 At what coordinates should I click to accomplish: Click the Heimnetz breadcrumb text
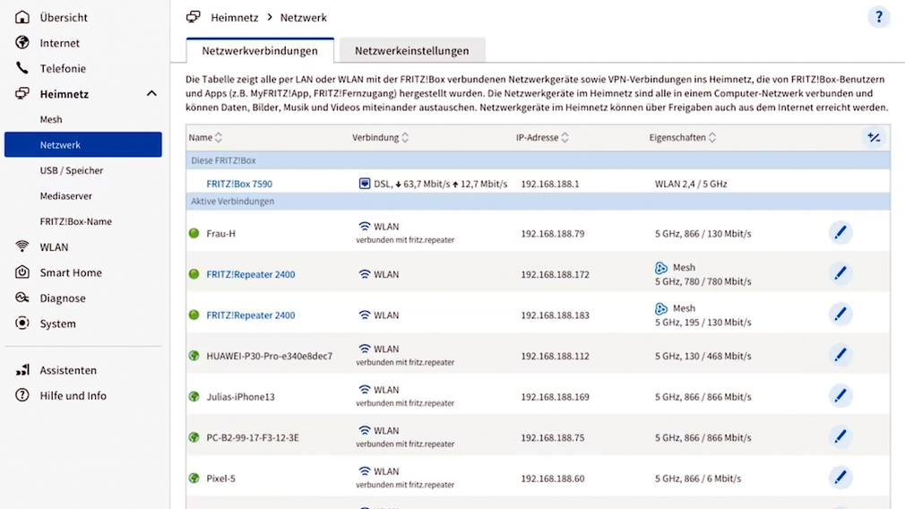tap(235, 17)
